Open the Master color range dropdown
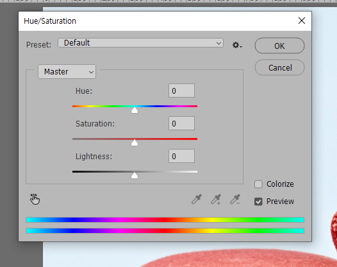This screenshot has height=267, width=337. pyautogui.click(x=67, y=71)
